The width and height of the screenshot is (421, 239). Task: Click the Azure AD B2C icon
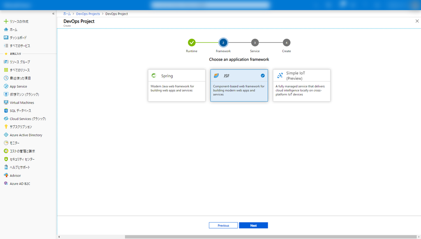point(6,183)
